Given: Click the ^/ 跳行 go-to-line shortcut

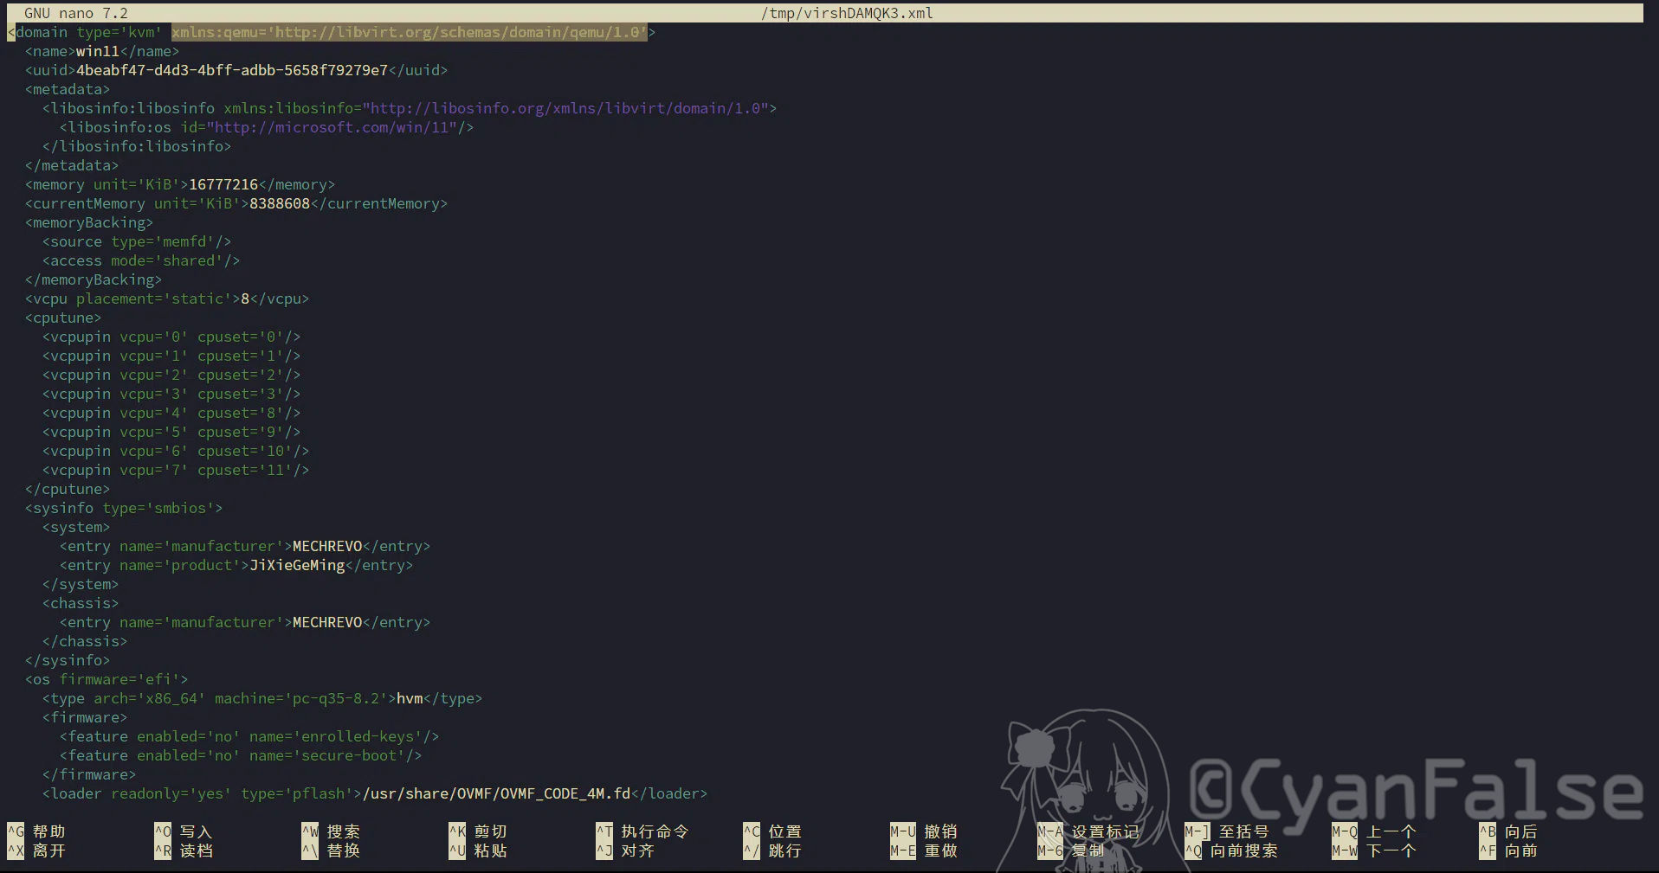Looking at the screenshot, I should coord(772,851).
